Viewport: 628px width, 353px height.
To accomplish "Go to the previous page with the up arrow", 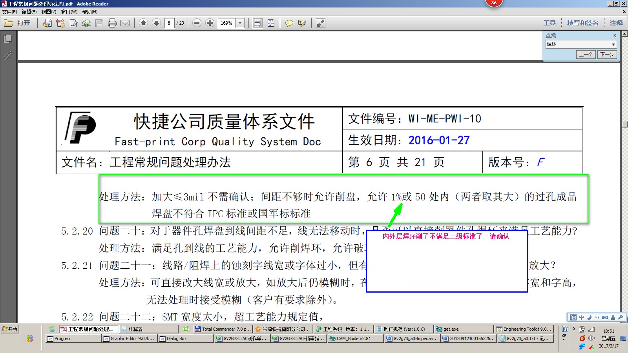I will pyautogui.click(x=143, y=23).
